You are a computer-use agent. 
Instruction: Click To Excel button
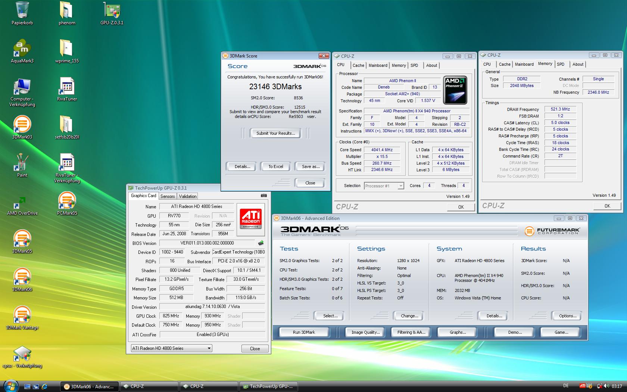[x=275, y=167]
